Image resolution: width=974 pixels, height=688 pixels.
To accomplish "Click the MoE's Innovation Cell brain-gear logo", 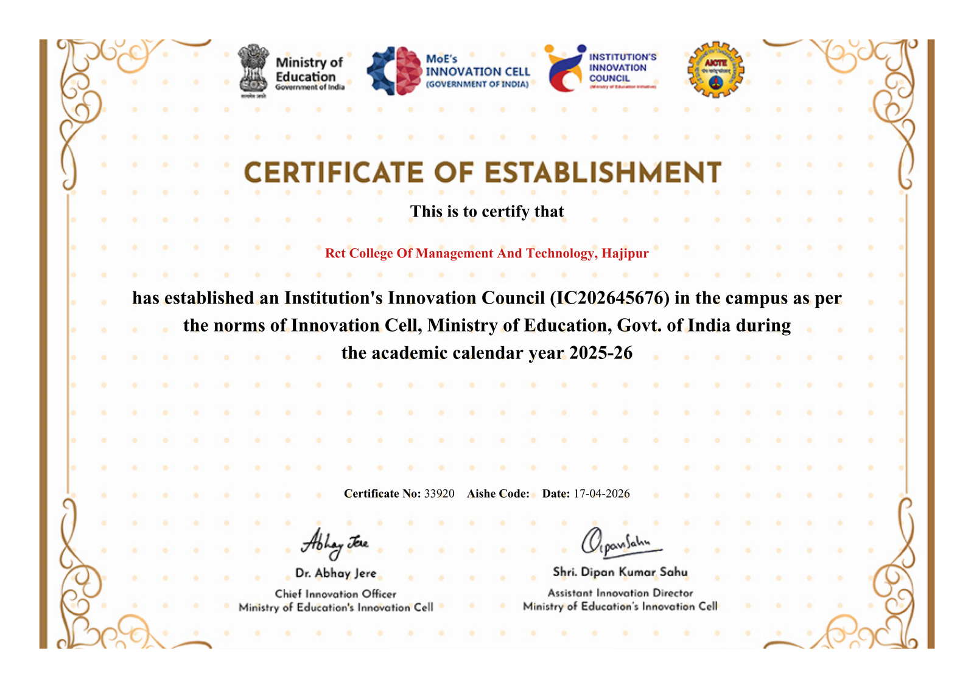I will [394, 71].
